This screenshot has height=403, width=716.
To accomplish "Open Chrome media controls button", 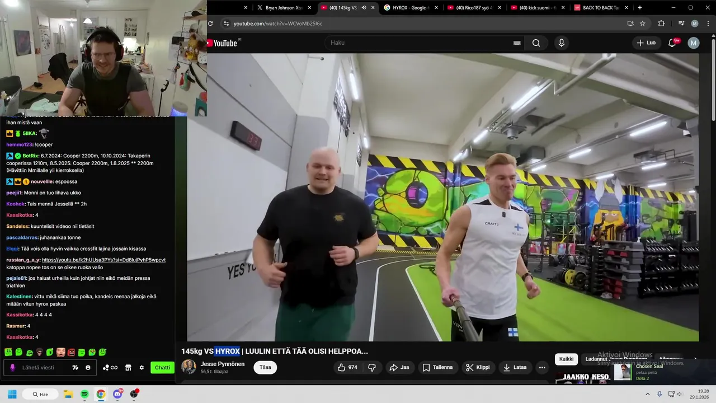I will pyautogui.click(x=681, y=24).
